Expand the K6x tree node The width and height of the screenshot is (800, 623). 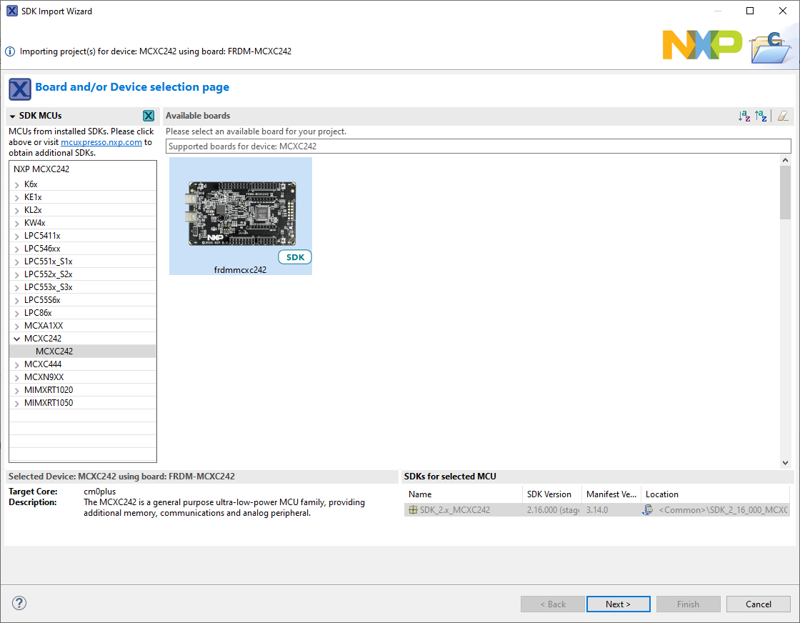click(x=16, y=184)
